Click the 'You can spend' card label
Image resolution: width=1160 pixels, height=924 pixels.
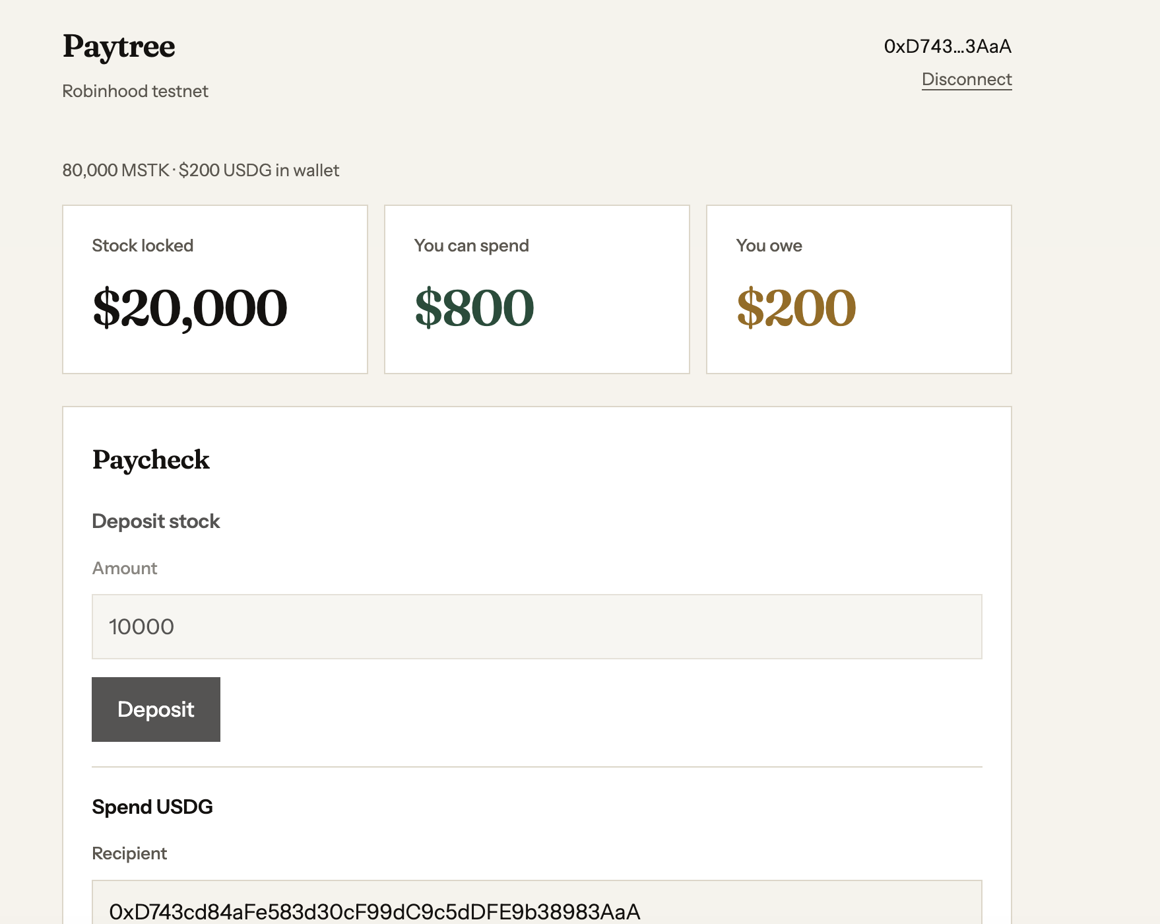(x=472, y=246)
